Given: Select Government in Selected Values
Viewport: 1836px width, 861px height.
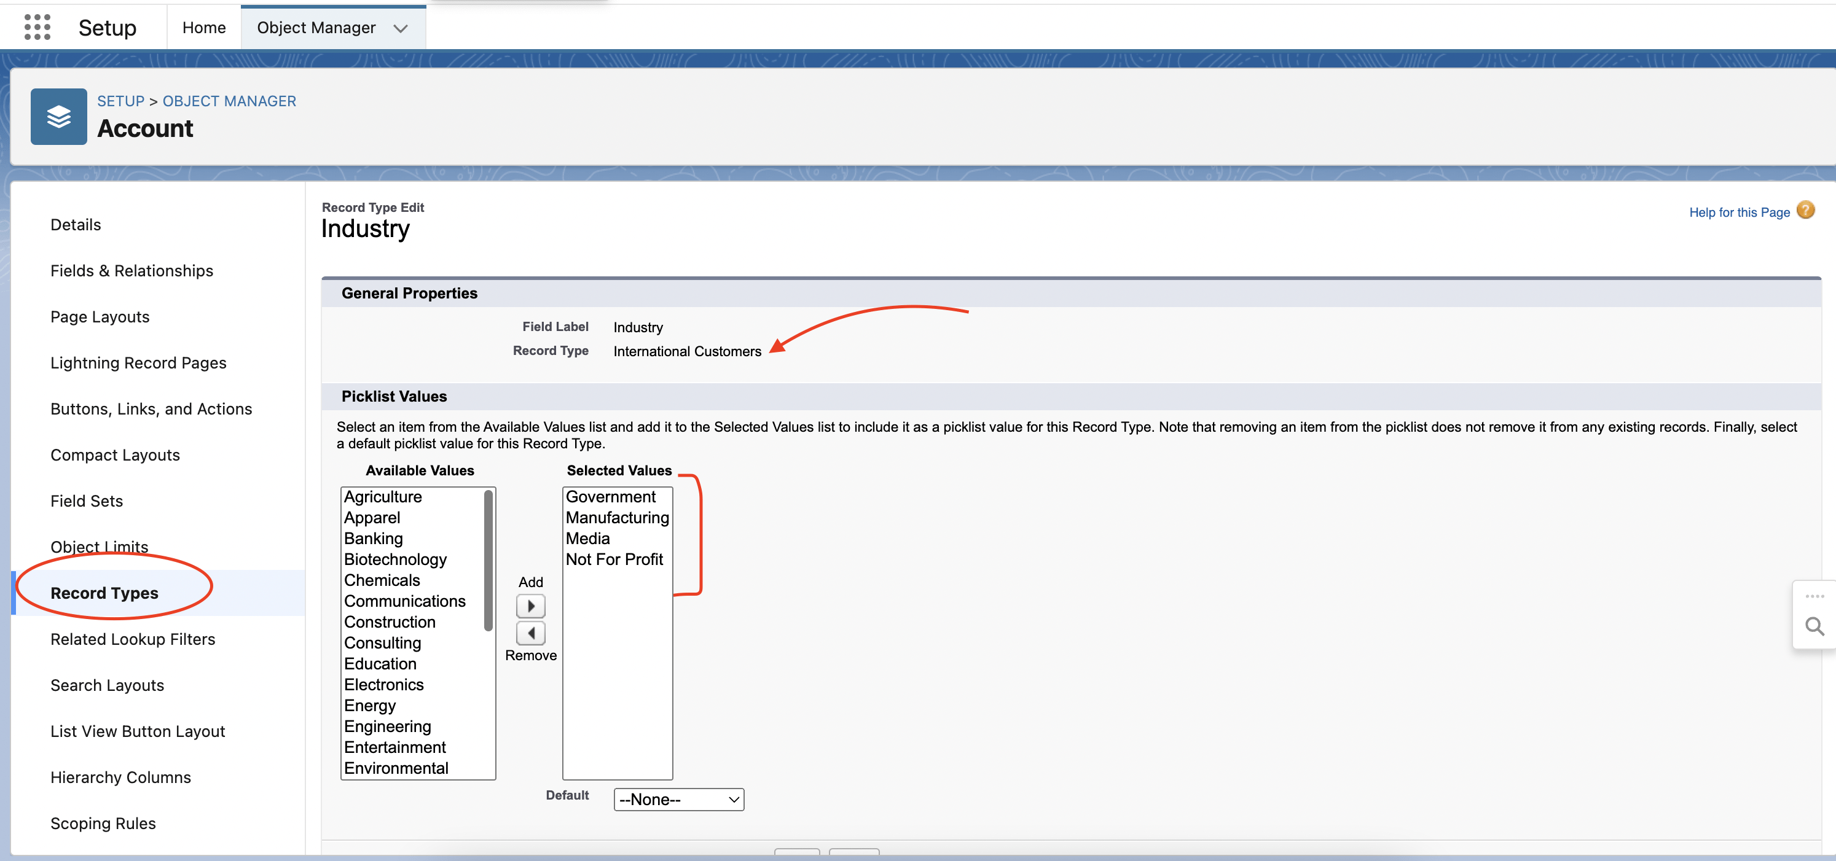Looking at the screenshot, I should tap(610, 497).
